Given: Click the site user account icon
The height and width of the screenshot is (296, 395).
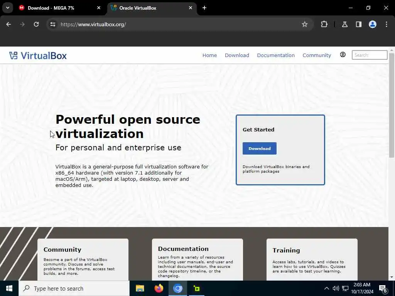Looking at the screenshot, I should [x=343, y=55].
